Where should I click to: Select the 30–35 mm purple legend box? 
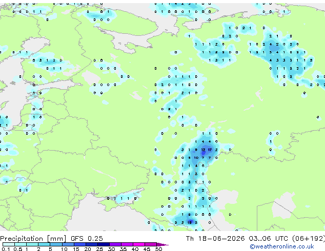[115, 244]
